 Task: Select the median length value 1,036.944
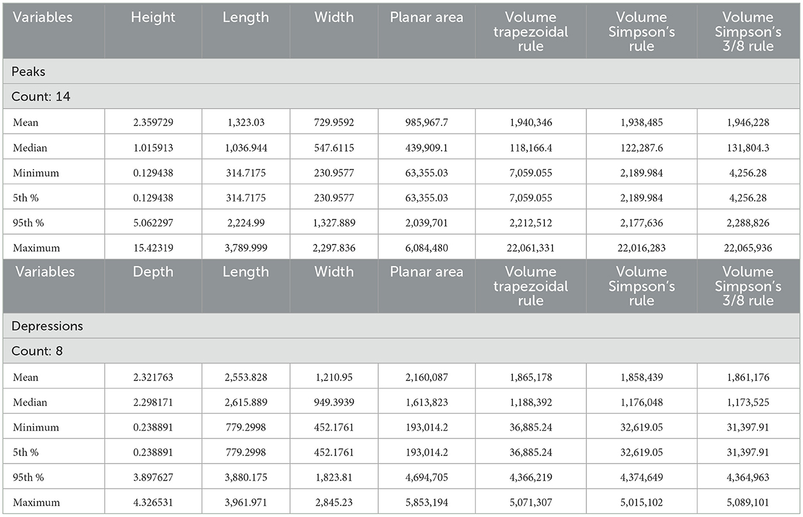click(245, 148)
